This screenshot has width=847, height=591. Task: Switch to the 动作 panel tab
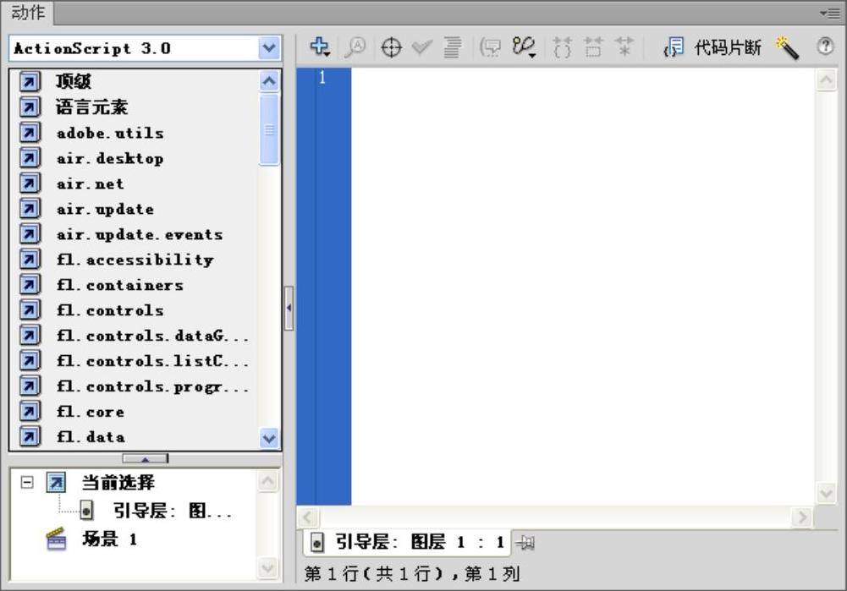coord(28,13)
